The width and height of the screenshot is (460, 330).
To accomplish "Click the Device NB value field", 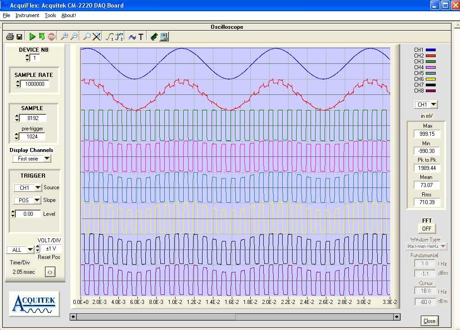I will pos(35,58).
